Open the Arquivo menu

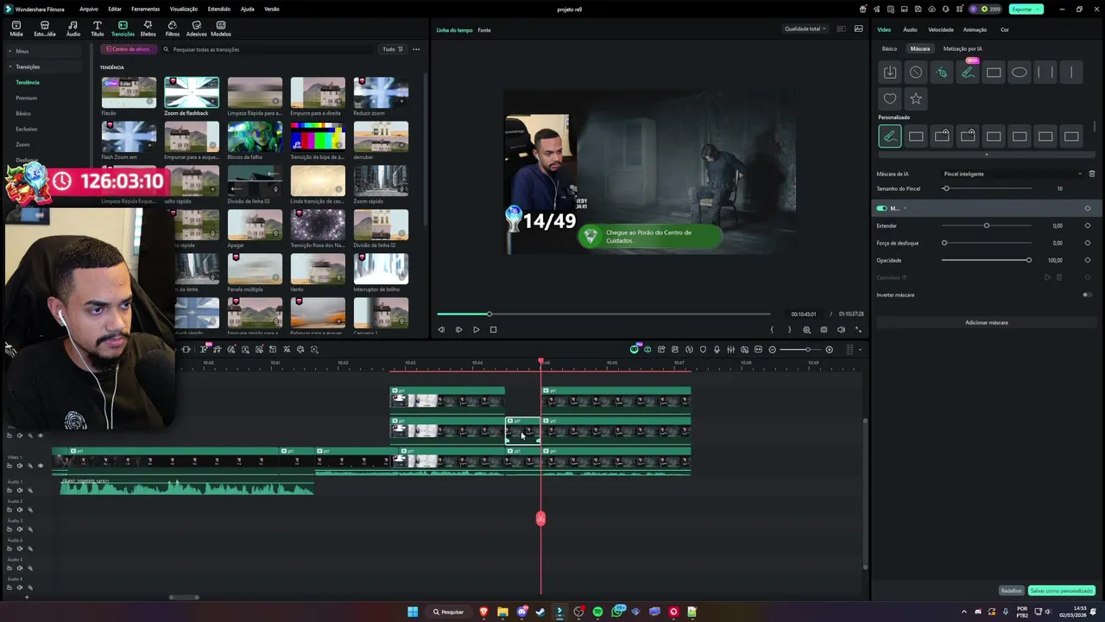pyautogui.click(x=88, y=9)
